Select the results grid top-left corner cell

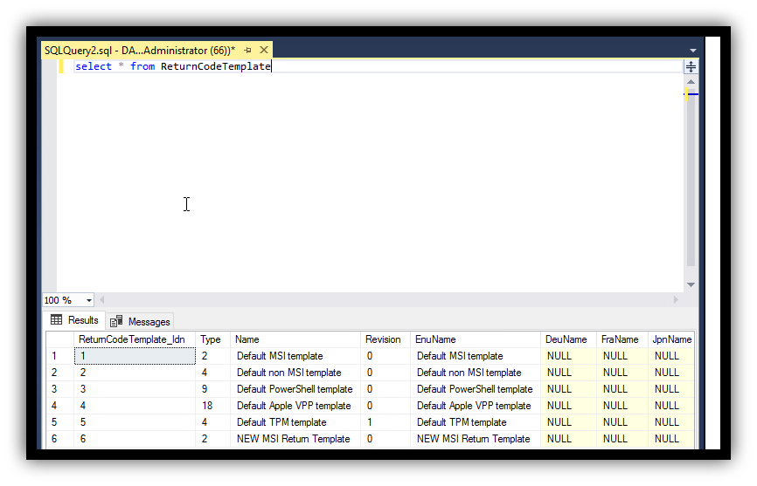[x=59, y=339]
